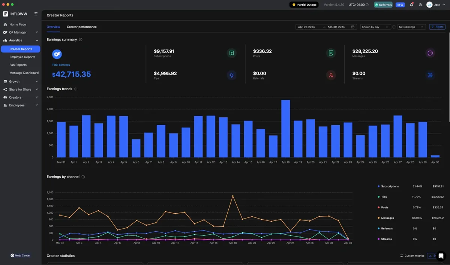Click the UTC+01:00 info icon

pyautogui.click(x=367, y=5)
